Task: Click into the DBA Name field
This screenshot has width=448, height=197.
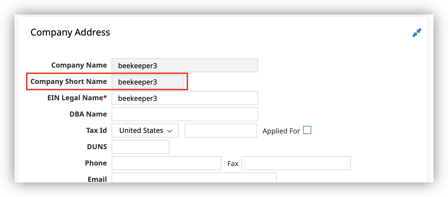Action: 185,114
